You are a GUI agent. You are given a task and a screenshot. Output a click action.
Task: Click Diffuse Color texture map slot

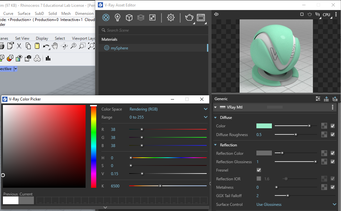click(324, 126)
